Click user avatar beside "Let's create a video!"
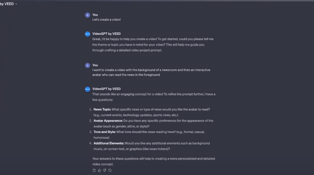The image size is (314, 175). [87, 15]
